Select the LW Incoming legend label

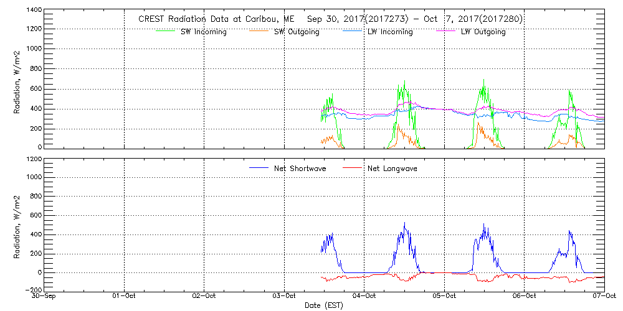pos(389,32)
